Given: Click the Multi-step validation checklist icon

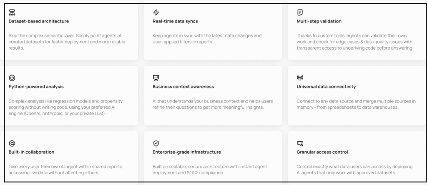Looking at the screenshot, I should pos(300,12).
